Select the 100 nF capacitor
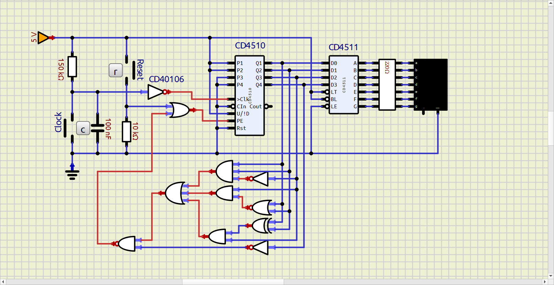Screen dimensions: 554x285 coord(98,128)
